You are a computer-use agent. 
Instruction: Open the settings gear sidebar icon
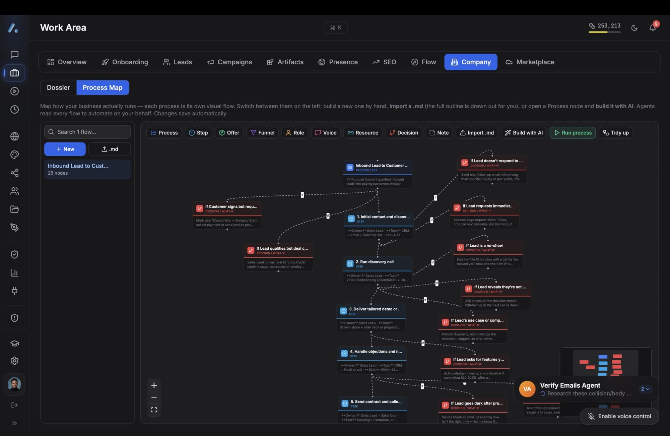14,361
